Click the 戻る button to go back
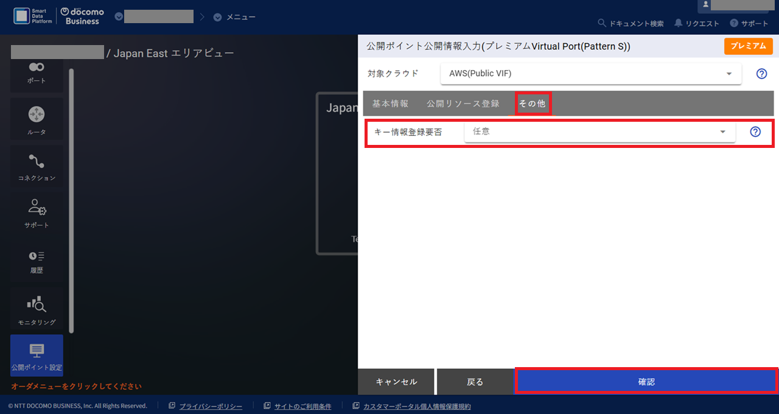779x414 pixels. 476,381
